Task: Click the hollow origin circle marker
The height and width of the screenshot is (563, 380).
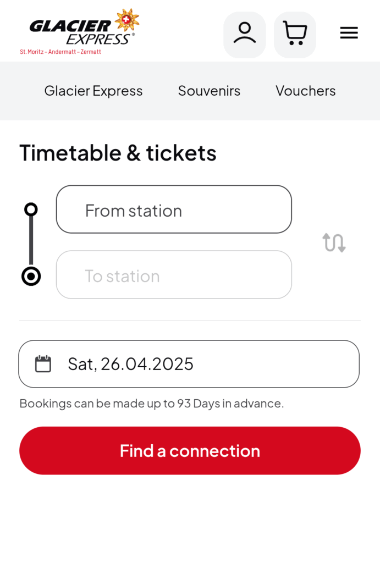Action: (31, 209)
